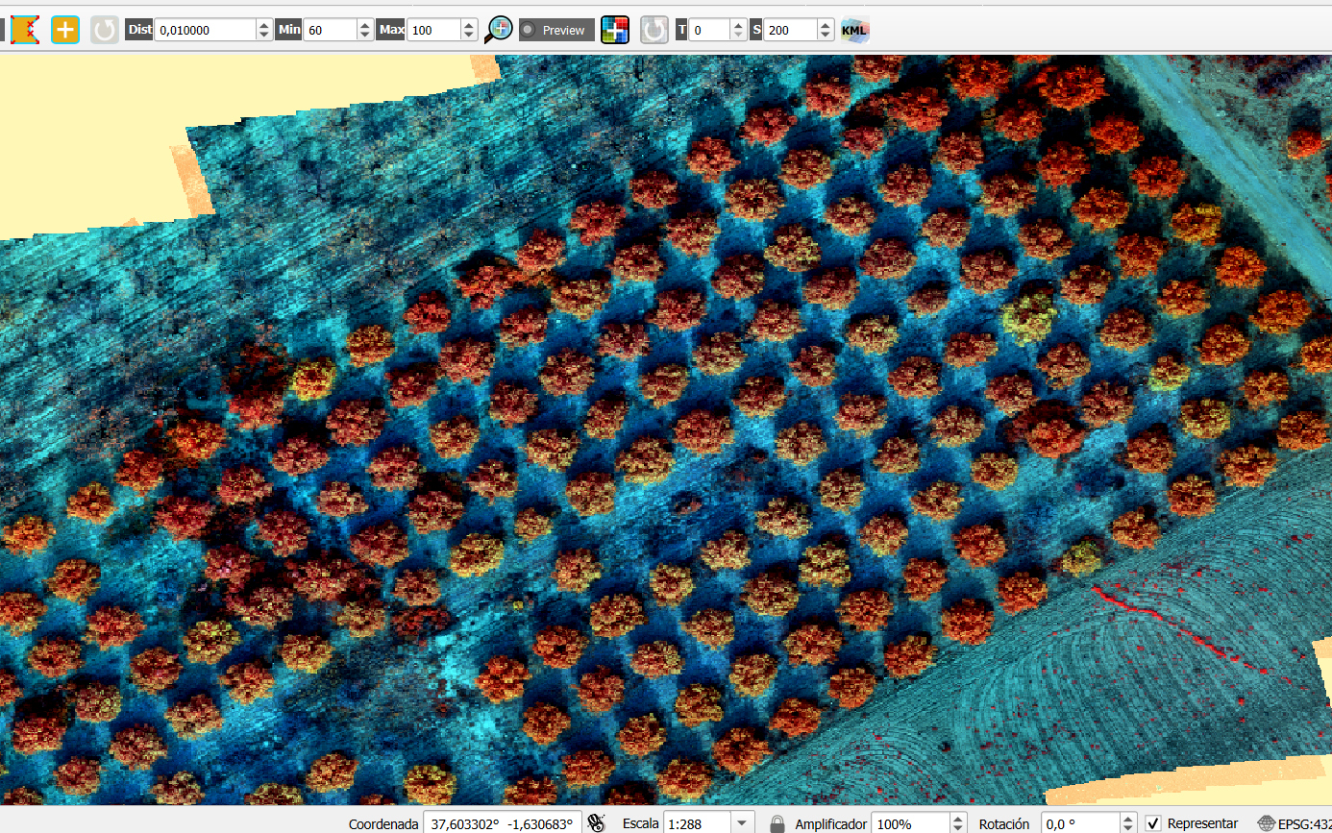The width and height of the screenshot is (1332, 833).
Task: Open the magnifier search tool icon
Action: pos(499,30)
